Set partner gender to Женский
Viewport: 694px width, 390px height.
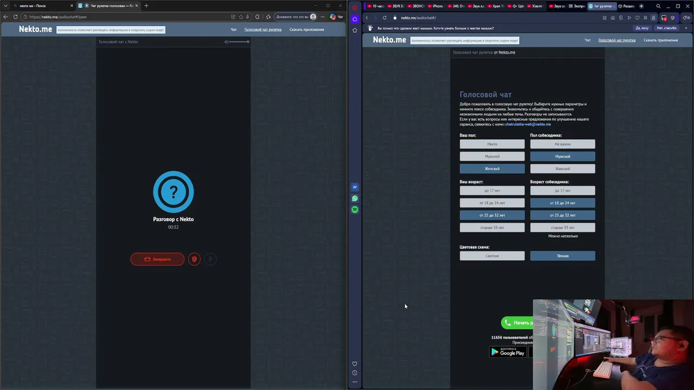click(562, 168)
